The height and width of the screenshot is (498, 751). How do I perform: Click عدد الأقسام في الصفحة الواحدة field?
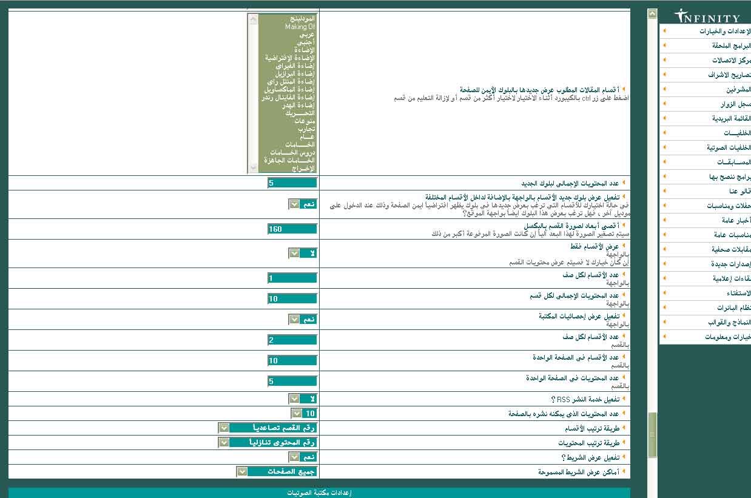pos(292,360)
